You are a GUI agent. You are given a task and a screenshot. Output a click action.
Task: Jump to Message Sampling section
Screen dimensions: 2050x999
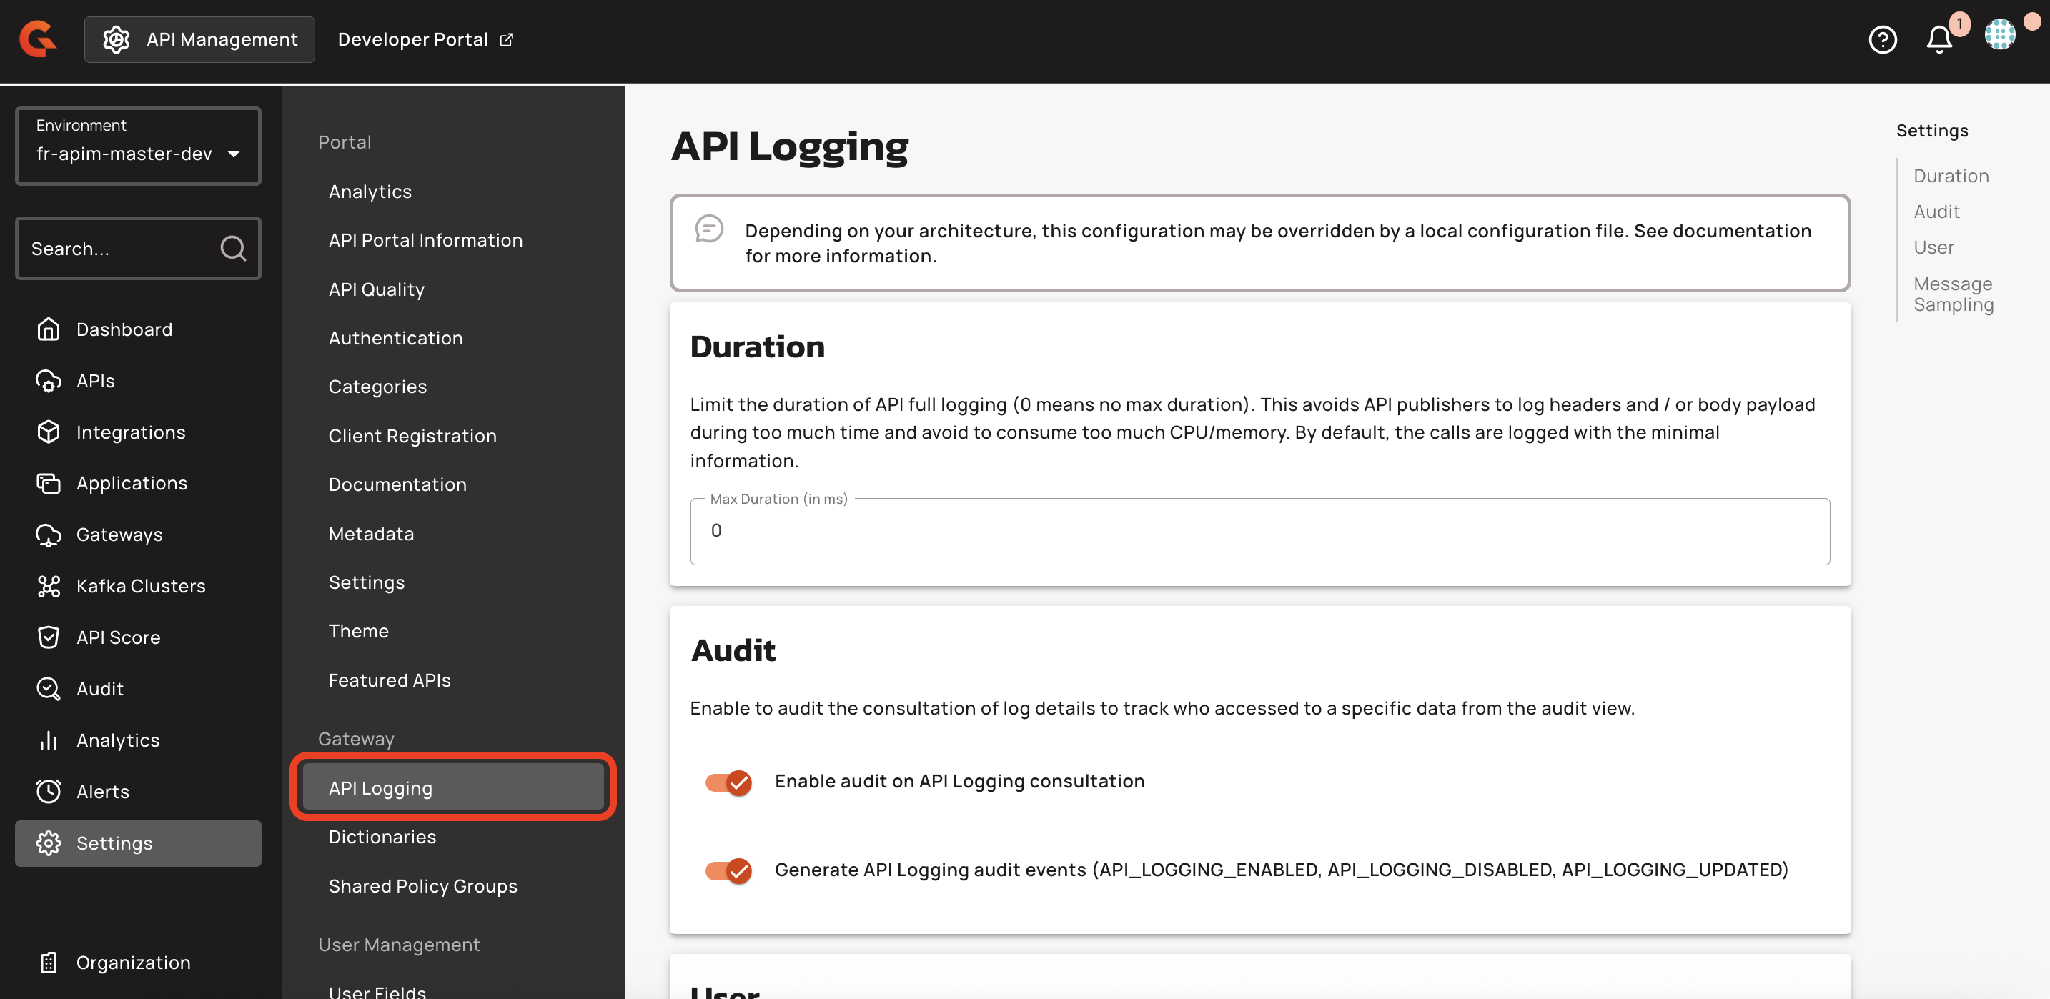point(1953,294)
